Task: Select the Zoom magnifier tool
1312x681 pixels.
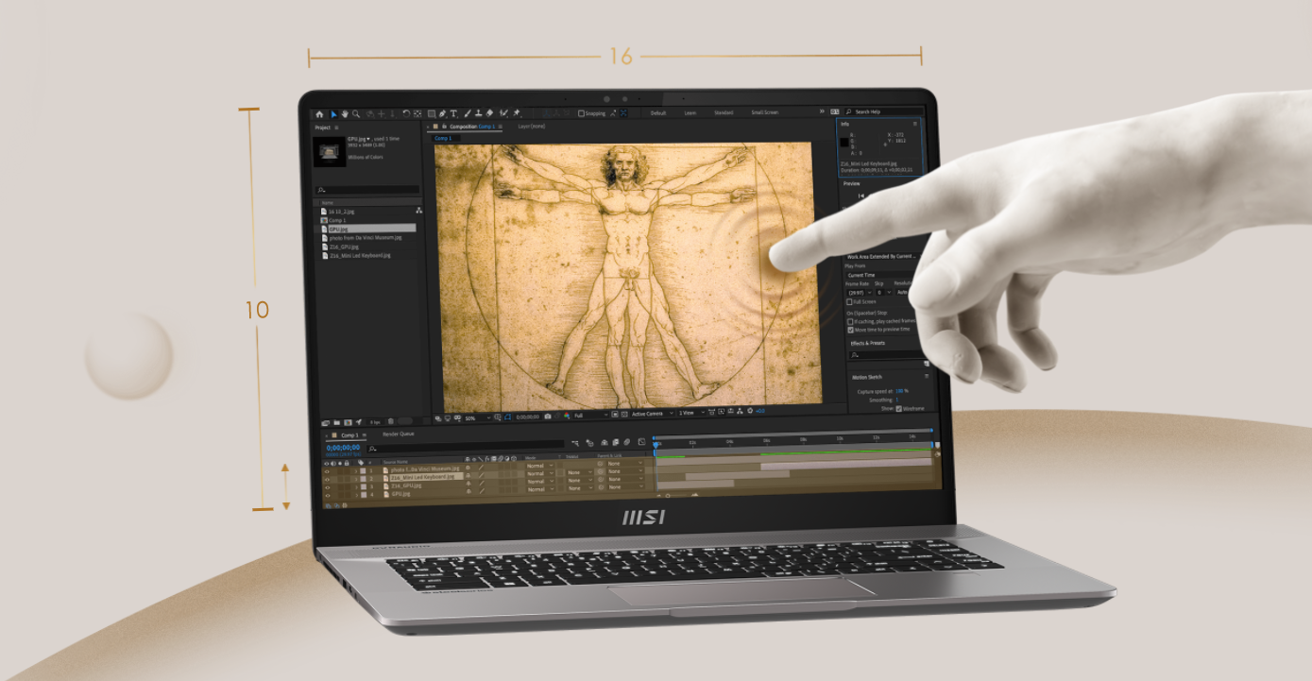Action: point(356,114)
